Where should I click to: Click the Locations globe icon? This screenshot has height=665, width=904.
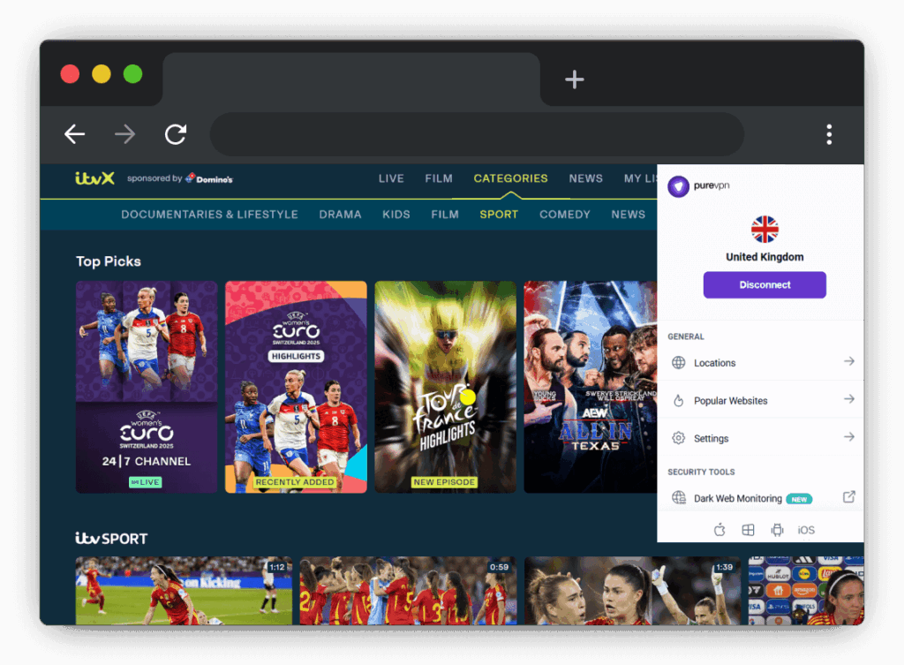coord(679,362)
